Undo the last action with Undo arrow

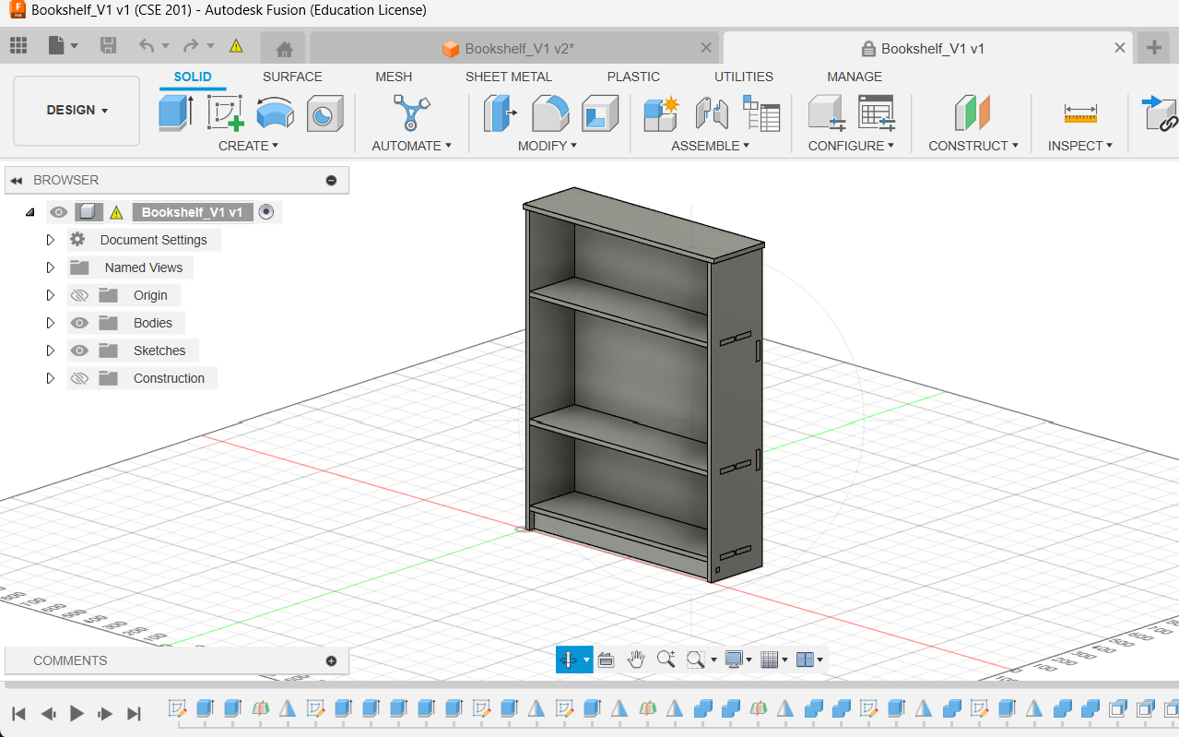(147, 45)
